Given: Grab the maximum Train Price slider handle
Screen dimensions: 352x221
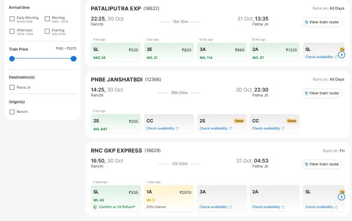Looking at the screenshot, I should (x=74, y=59).
